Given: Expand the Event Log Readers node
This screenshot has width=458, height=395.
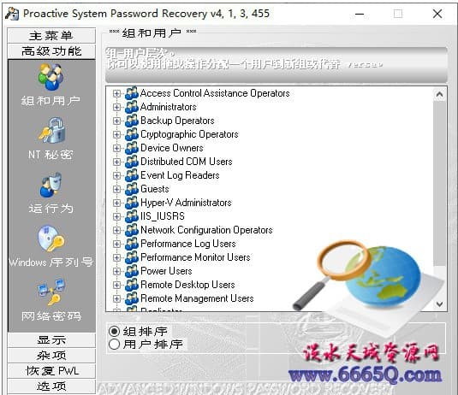Looking at the screenshot, I should tap(116, 175).
